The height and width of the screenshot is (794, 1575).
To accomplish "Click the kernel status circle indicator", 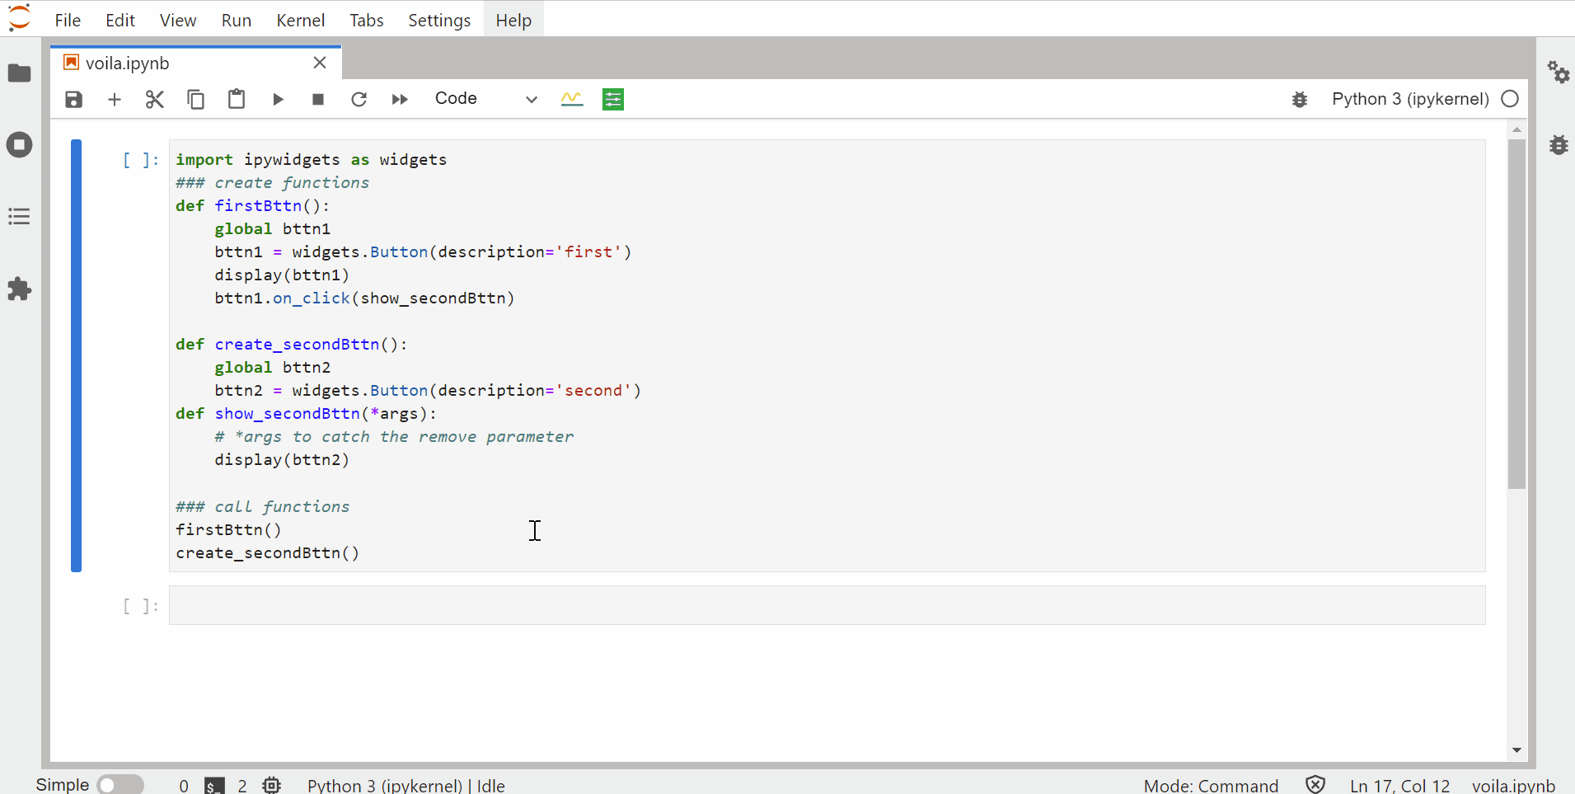I will tap(1511, 99).
